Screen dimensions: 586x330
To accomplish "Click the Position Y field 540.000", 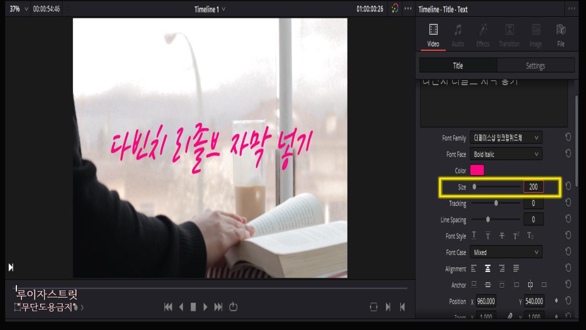I will tap(533, 301).
